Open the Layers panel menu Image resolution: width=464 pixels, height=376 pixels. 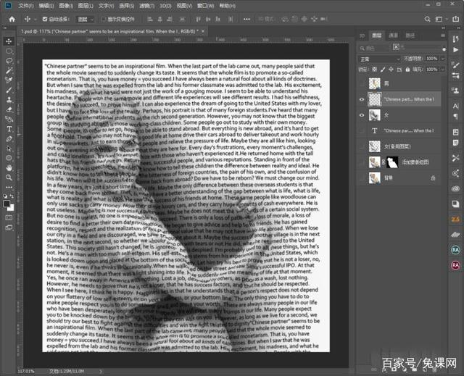[443, 35]
